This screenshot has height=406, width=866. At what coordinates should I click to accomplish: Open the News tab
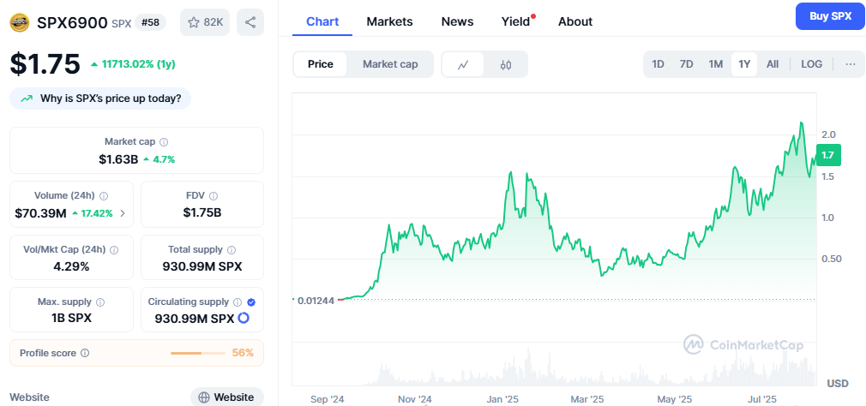[457, 21]
